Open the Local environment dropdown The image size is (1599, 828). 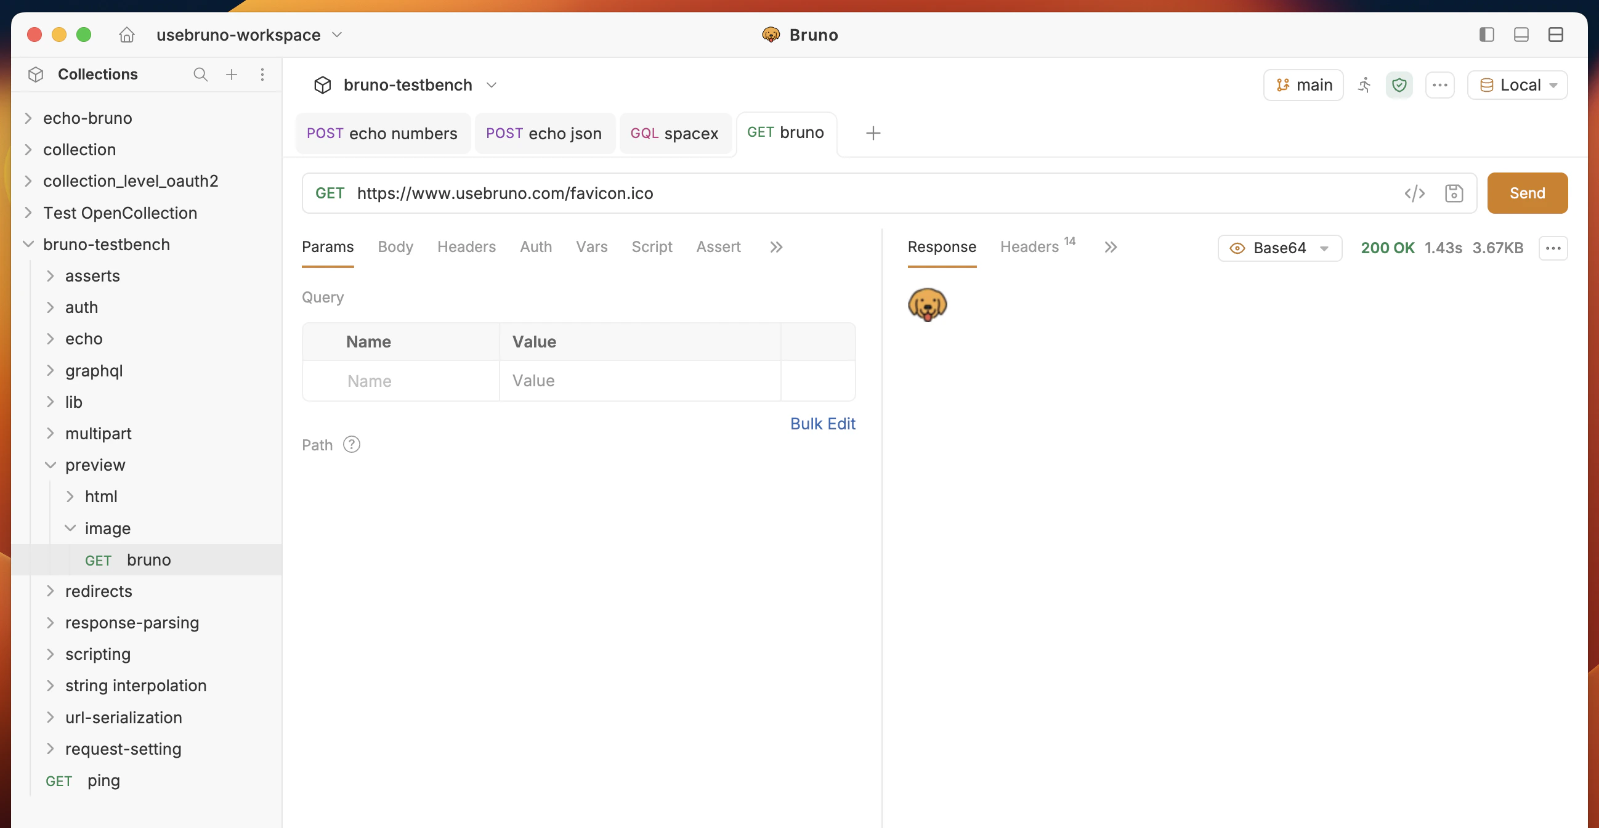point(1517,85)
